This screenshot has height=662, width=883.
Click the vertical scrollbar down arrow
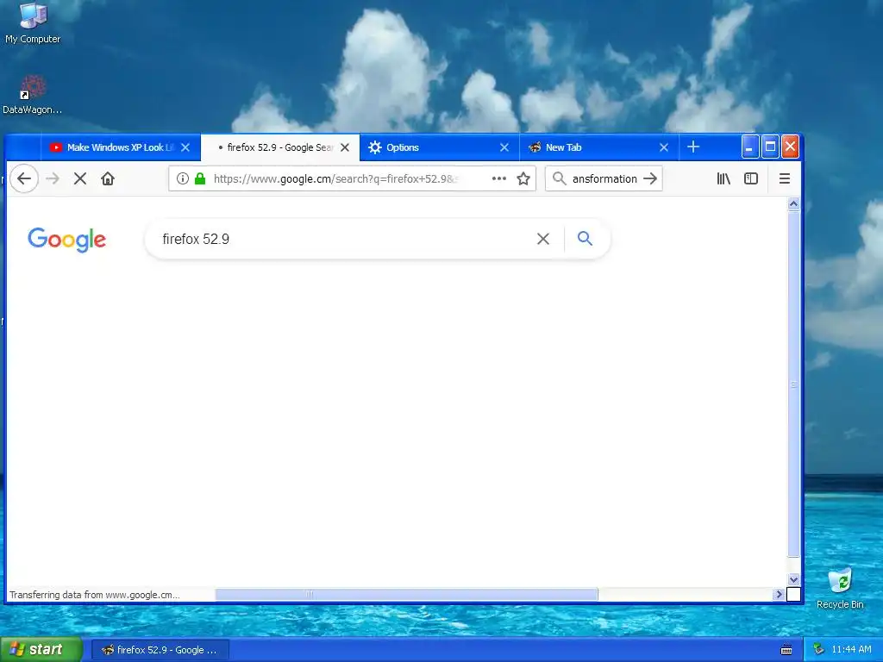coord(793,579)
